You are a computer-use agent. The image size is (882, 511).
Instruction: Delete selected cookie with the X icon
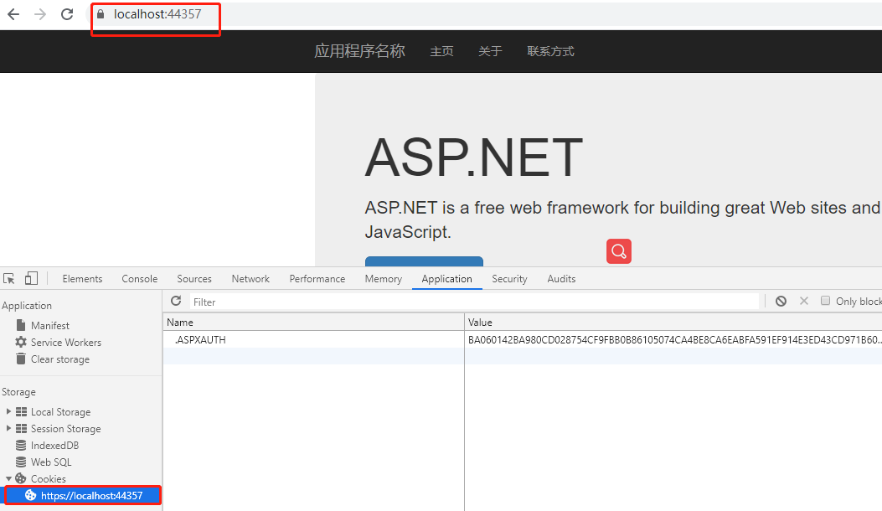[x=804, y=301]
